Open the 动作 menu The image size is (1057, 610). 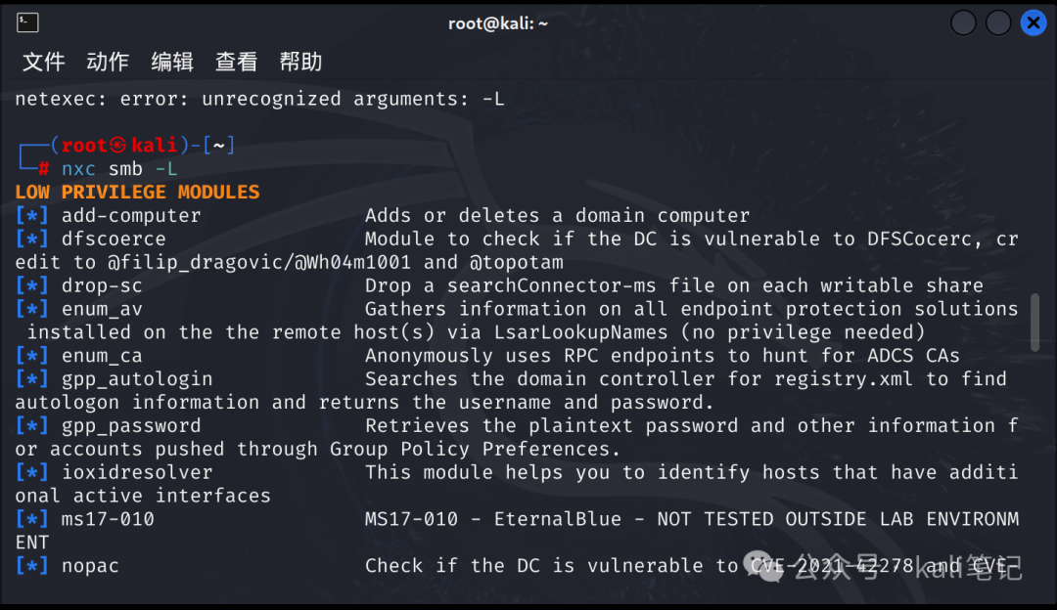(x=108, y=62)
